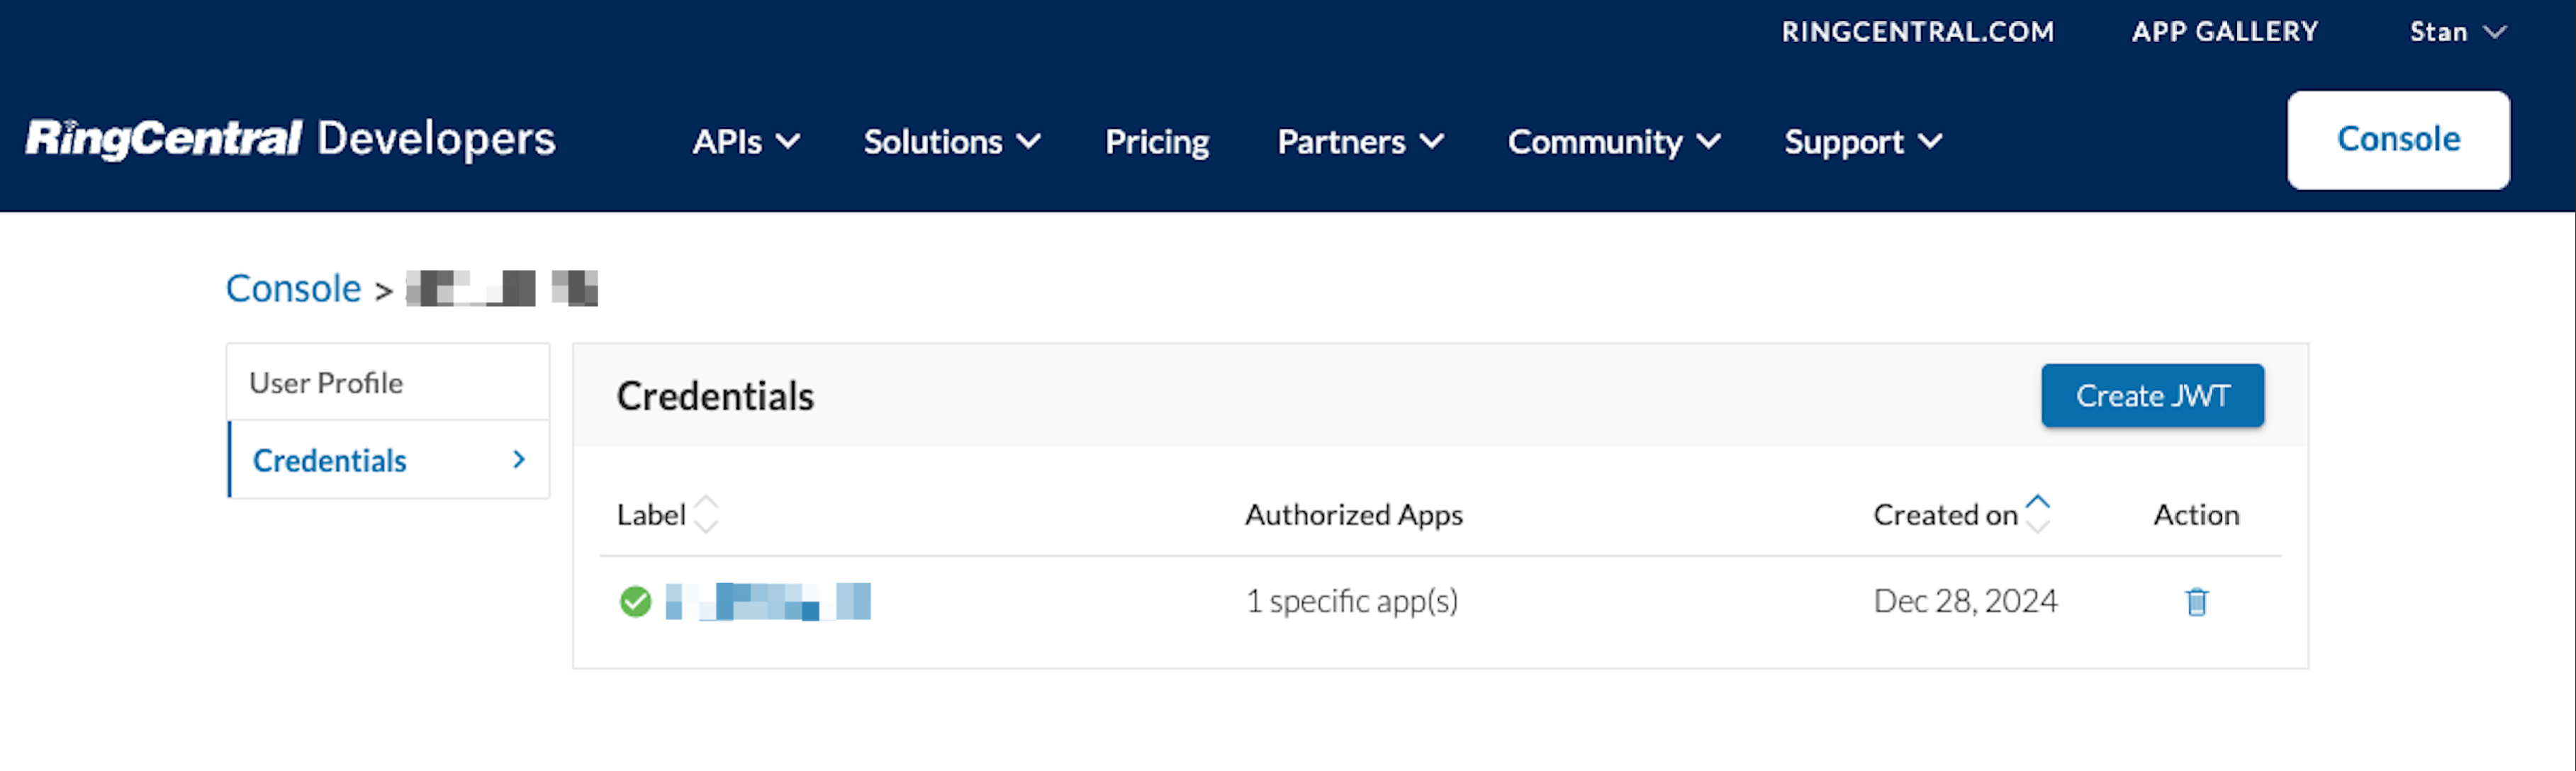Open the APP GALLERY link
The width and height of the screenshot is (2576, 771).
2224,32
